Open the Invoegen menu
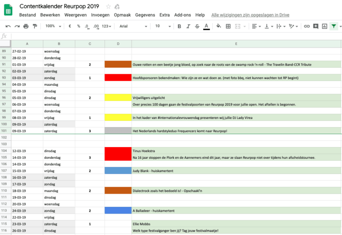342x235 pixels. pyautogui.click(x=100, y=15)
